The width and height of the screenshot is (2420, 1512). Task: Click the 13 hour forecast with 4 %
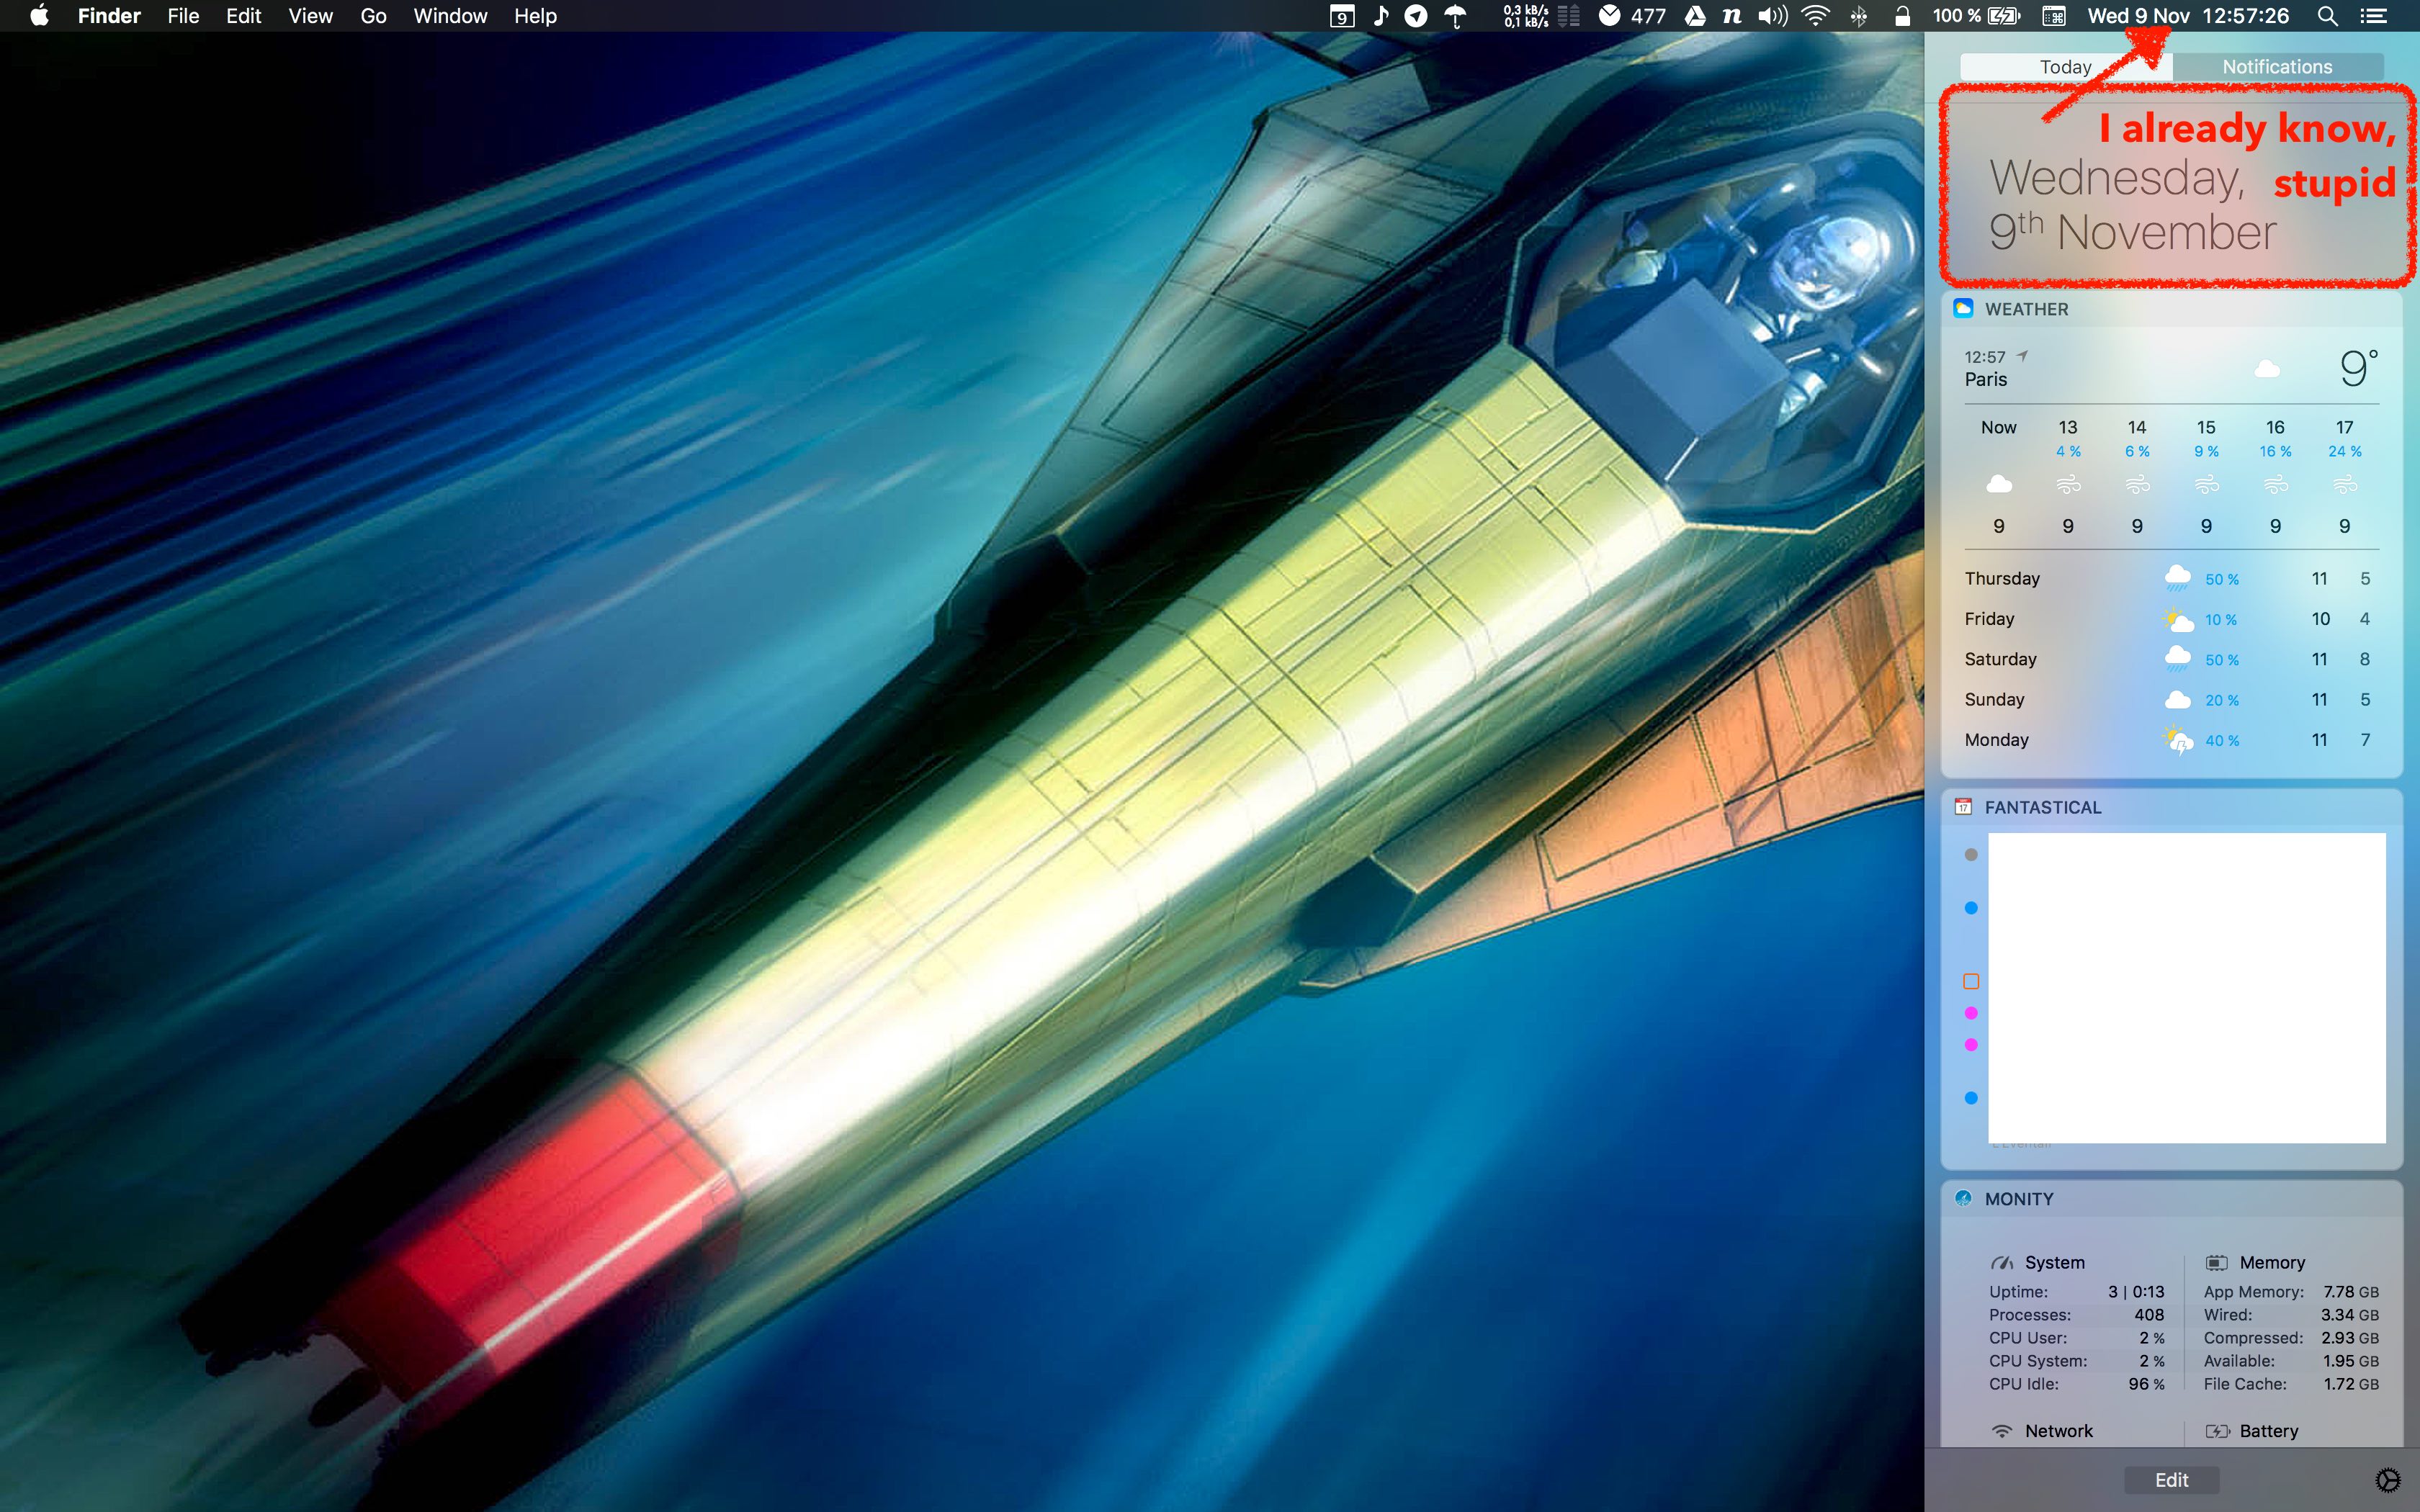(x=2068, y=476)
